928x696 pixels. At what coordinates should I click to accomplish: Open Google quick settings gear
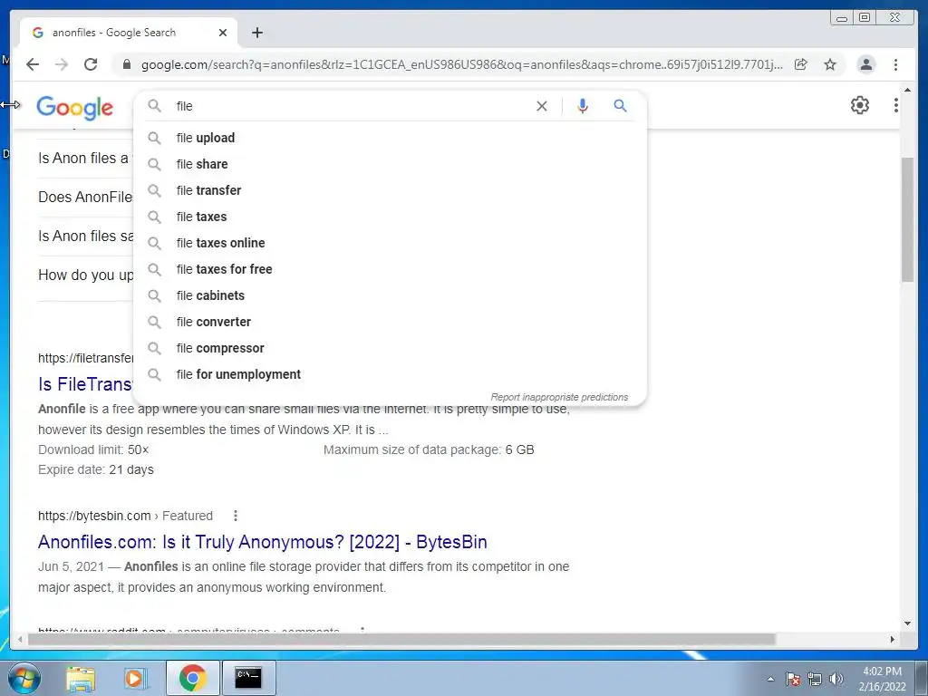click(x=860, y=105)
